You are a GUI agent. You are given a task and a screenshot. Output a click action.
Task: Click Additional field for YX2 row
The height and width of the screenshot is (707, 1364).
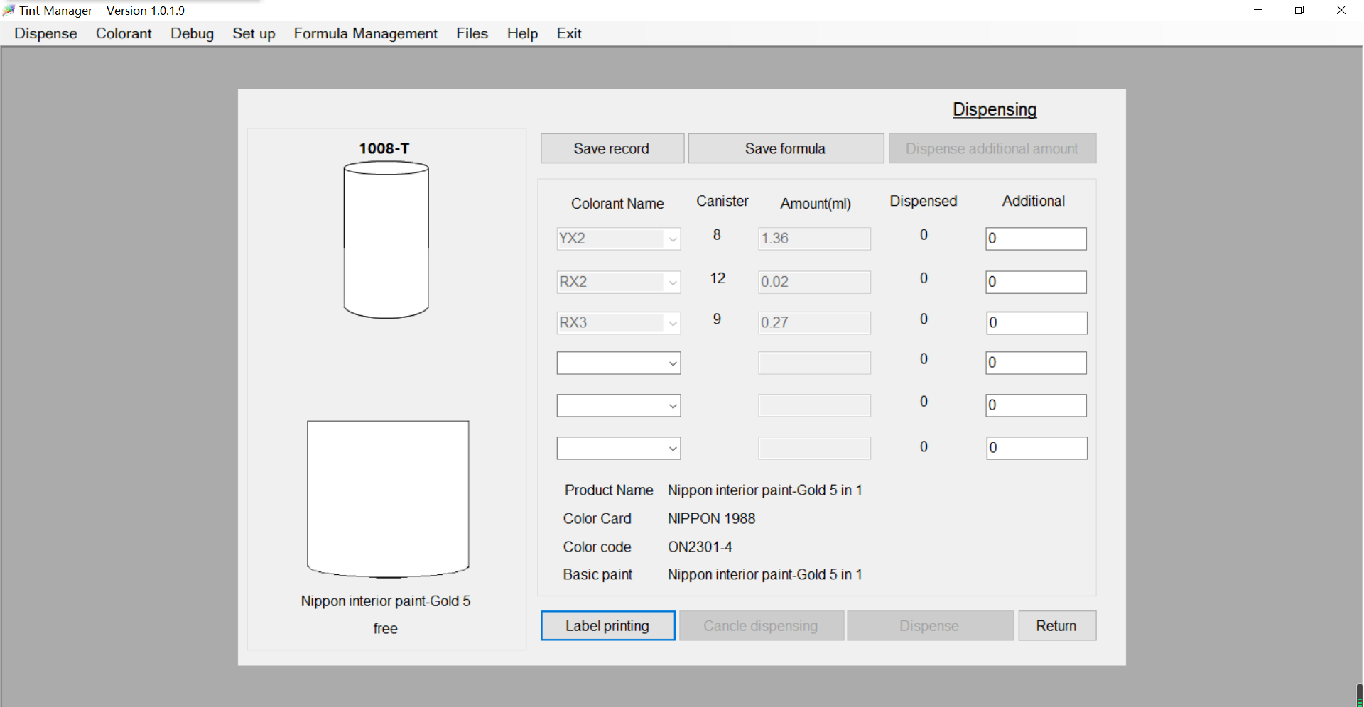pos(1036,239)
